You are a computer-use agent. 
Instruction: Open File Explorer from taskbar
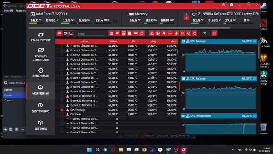click(x=121, y=150)
